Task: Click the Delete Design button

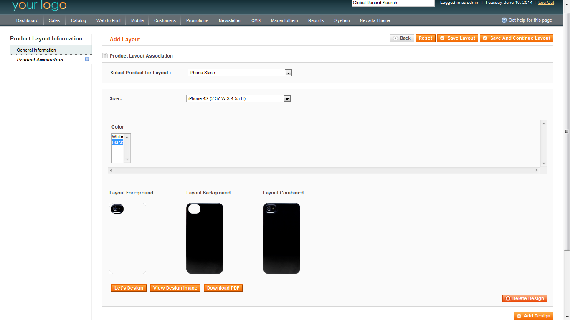Action: (x=524, y=298)
